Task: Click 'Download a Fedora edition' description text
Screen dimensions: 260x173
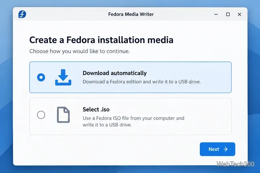Action: tap(142, 82)
